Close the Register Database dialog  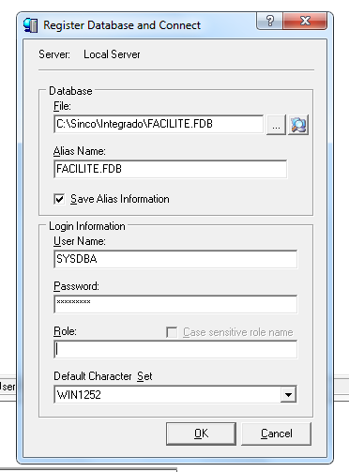[x=305, y=21]
